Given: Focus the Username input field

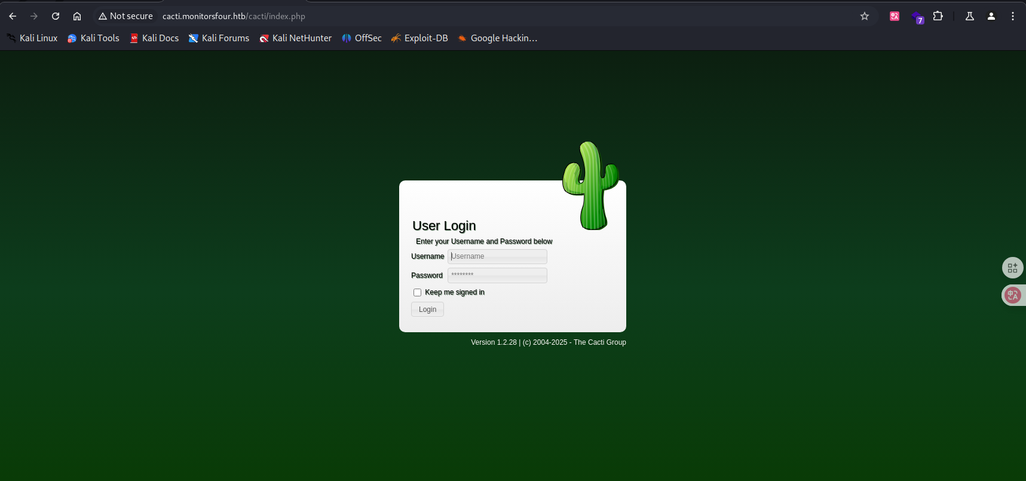Looking at the screenshot, I should (497, 256).
